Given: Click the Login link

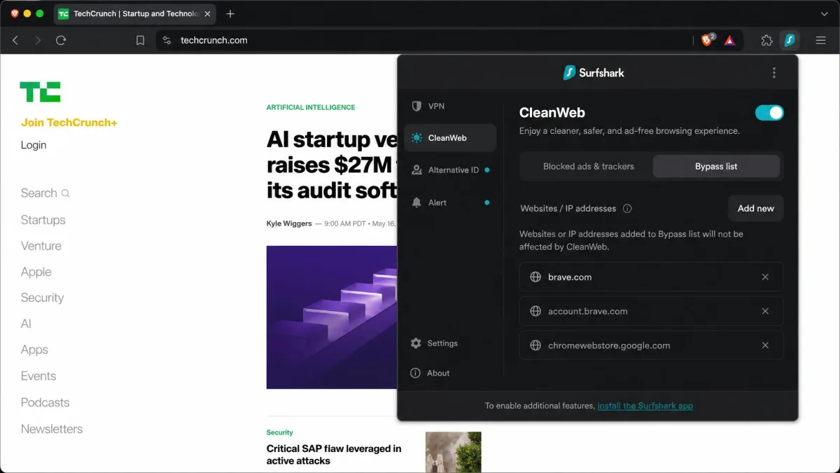Looking at the screenshot, I should tap(34, 145).
